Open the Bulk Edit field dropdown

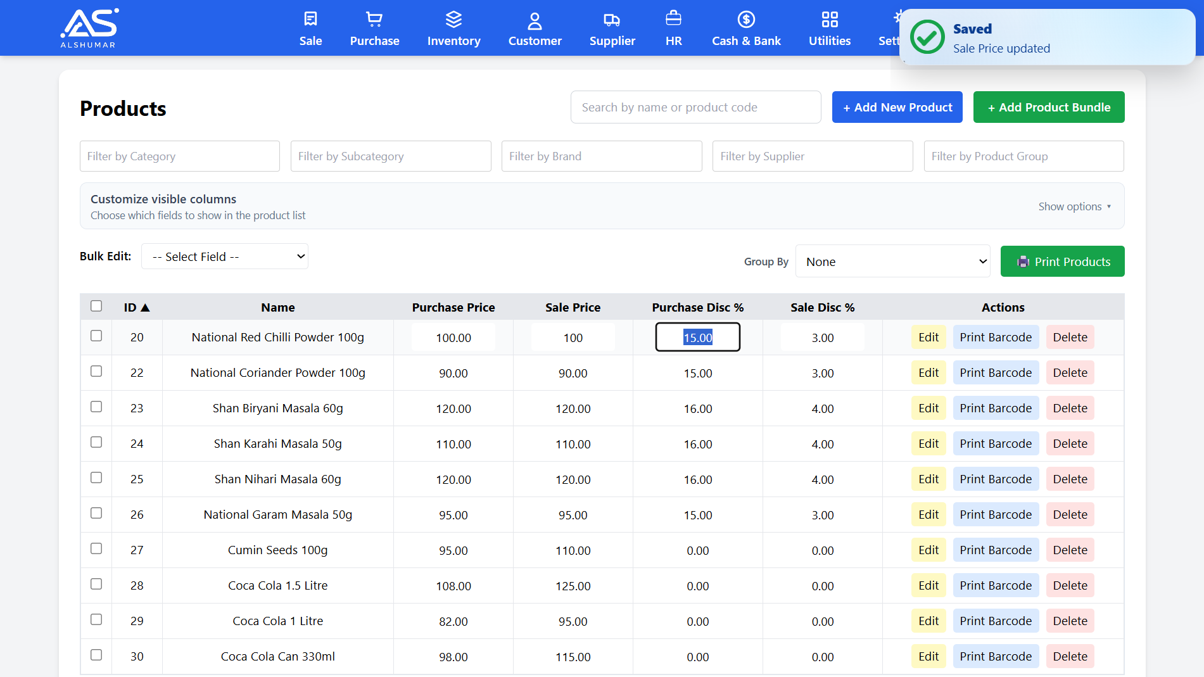tap(224, 256)
